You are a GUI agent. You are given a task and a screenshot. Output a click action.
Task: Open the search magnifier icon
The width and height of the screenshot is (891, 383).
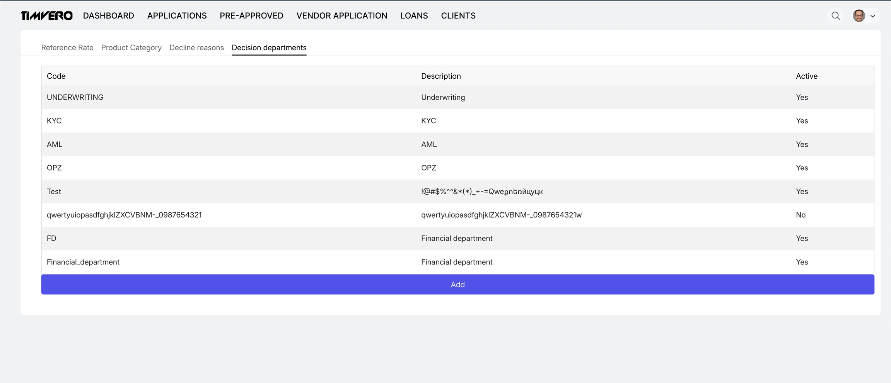pos(835,16)
